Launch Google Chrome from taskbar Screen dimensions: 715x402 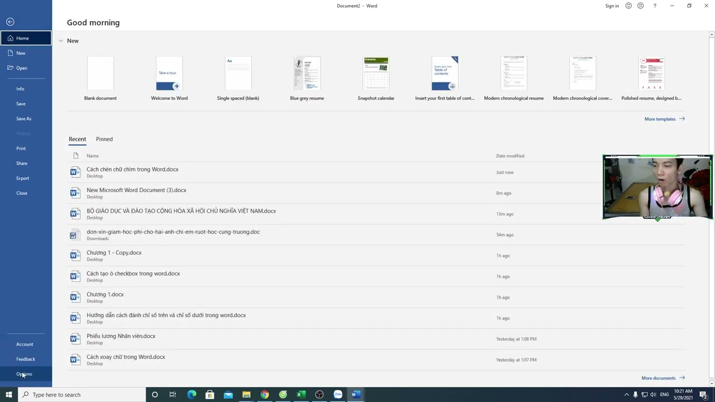pyautogui.click(x=265, y=395)
